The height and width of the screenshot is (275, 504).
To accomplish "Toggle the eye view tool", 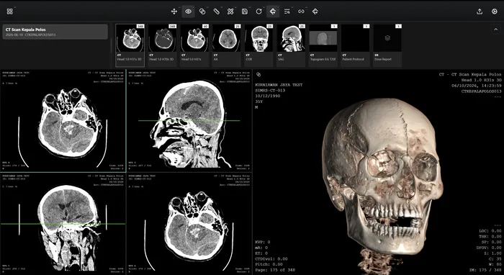I will [x=188, y=12].
